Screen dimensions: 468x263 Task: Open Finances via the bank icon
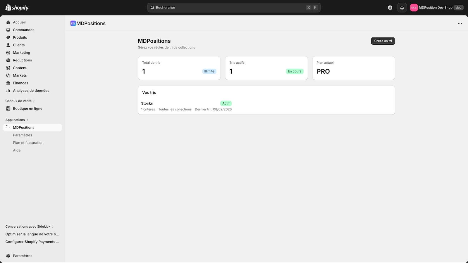pos(8,83)
